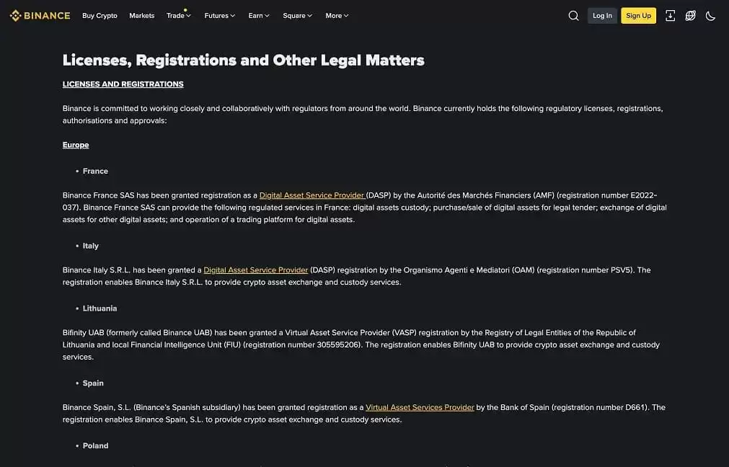Click the Licenses and Registrations heading
This screenshot has height=467, width=729.
pyautogui.click(x=123, y=84)
